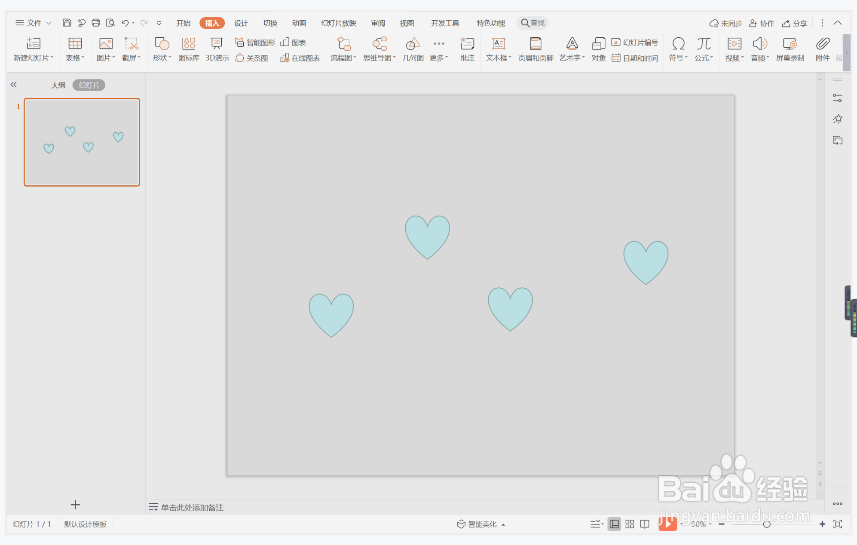Click the 关系图 relationship diagram icon
The width and height of the screenshot is (857, 545).
point(252,58)
